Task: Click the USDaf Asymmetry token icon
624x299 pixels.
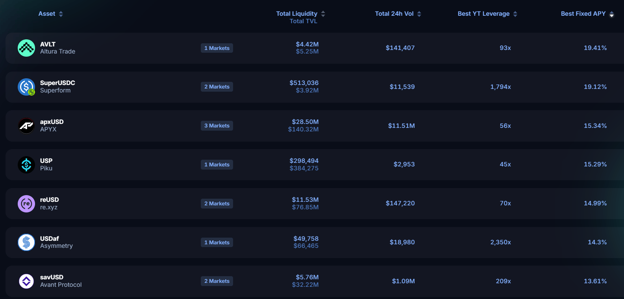Action: point(26,242)
